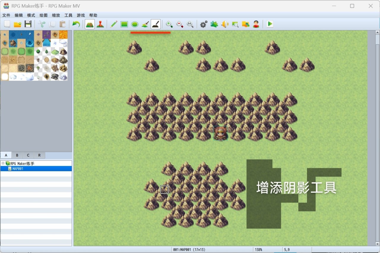Switch to tileset tab B
The width and height of the screenshot is (380, 253).
[17, 155]
